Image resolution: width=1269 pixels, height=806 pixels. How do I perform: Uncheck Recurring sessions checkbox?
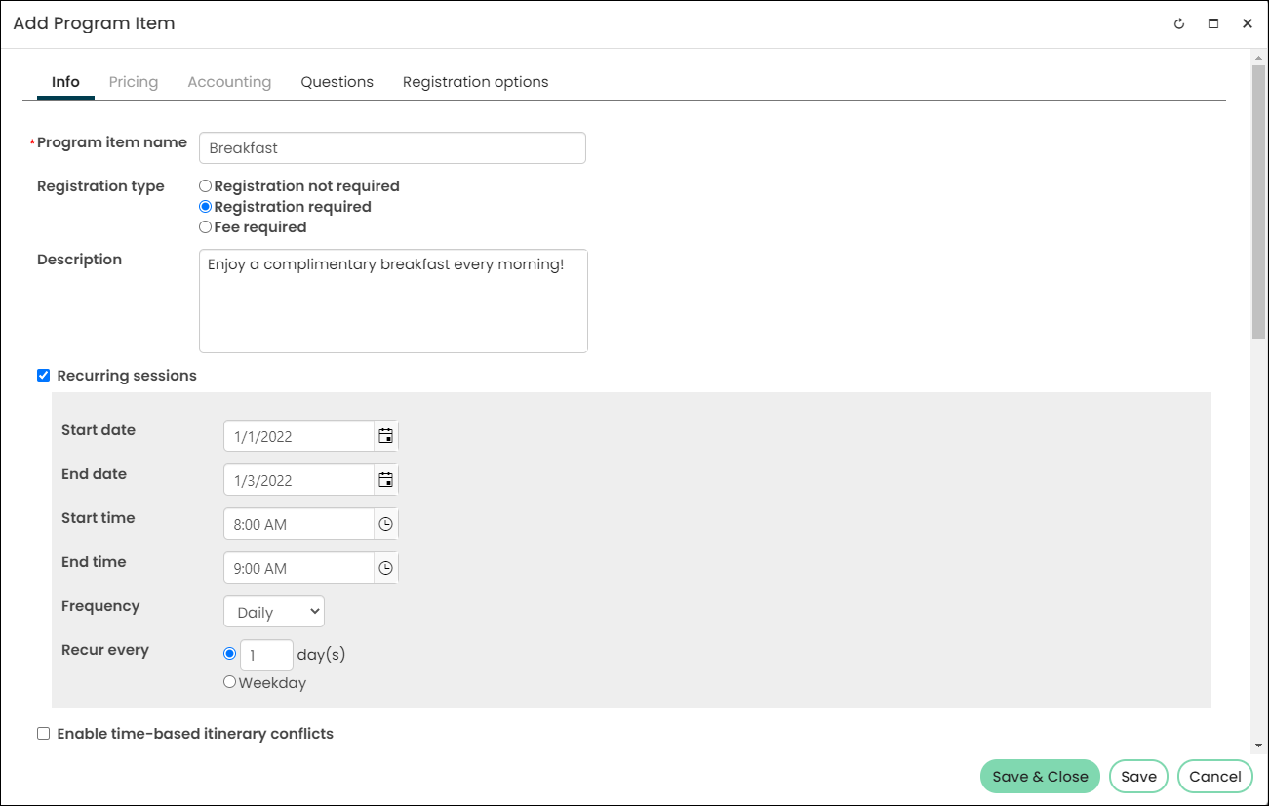43,375
